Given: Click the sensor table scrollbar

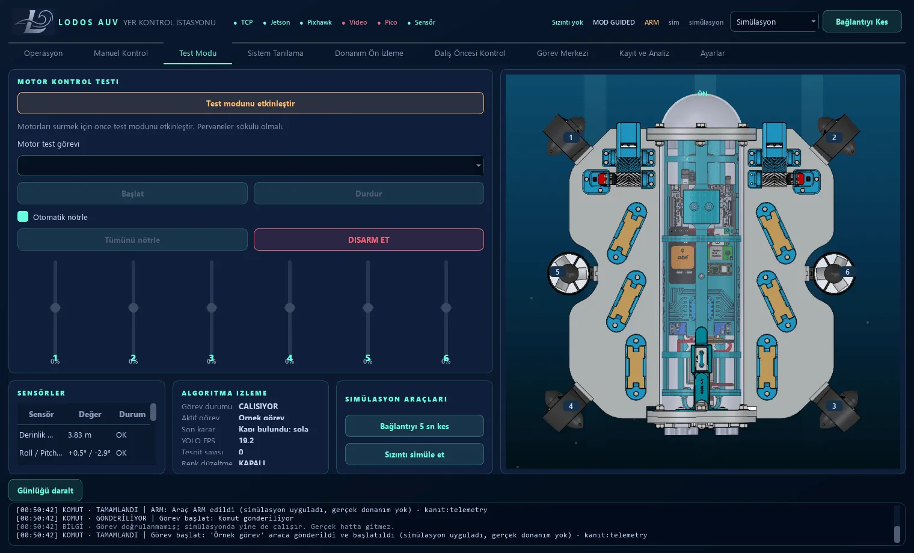Looking at the screenshot, I should 153,412.
